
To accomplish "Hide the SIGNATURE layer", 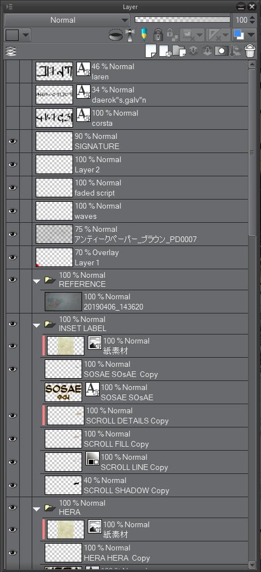I will [x=13, y=141].
